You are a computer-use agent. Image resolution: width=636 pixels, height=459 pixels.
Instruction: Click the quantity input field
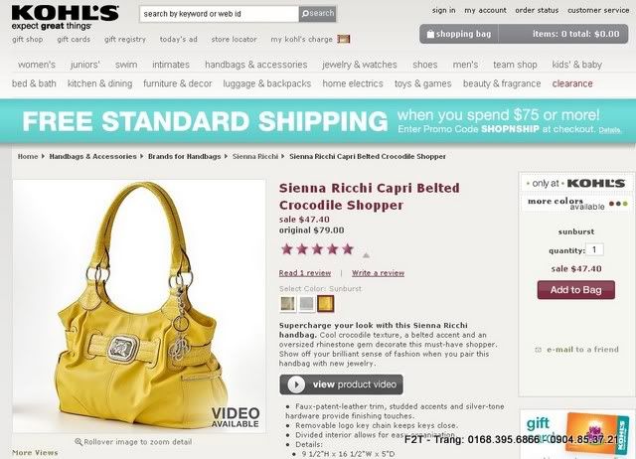click(595, 249)
